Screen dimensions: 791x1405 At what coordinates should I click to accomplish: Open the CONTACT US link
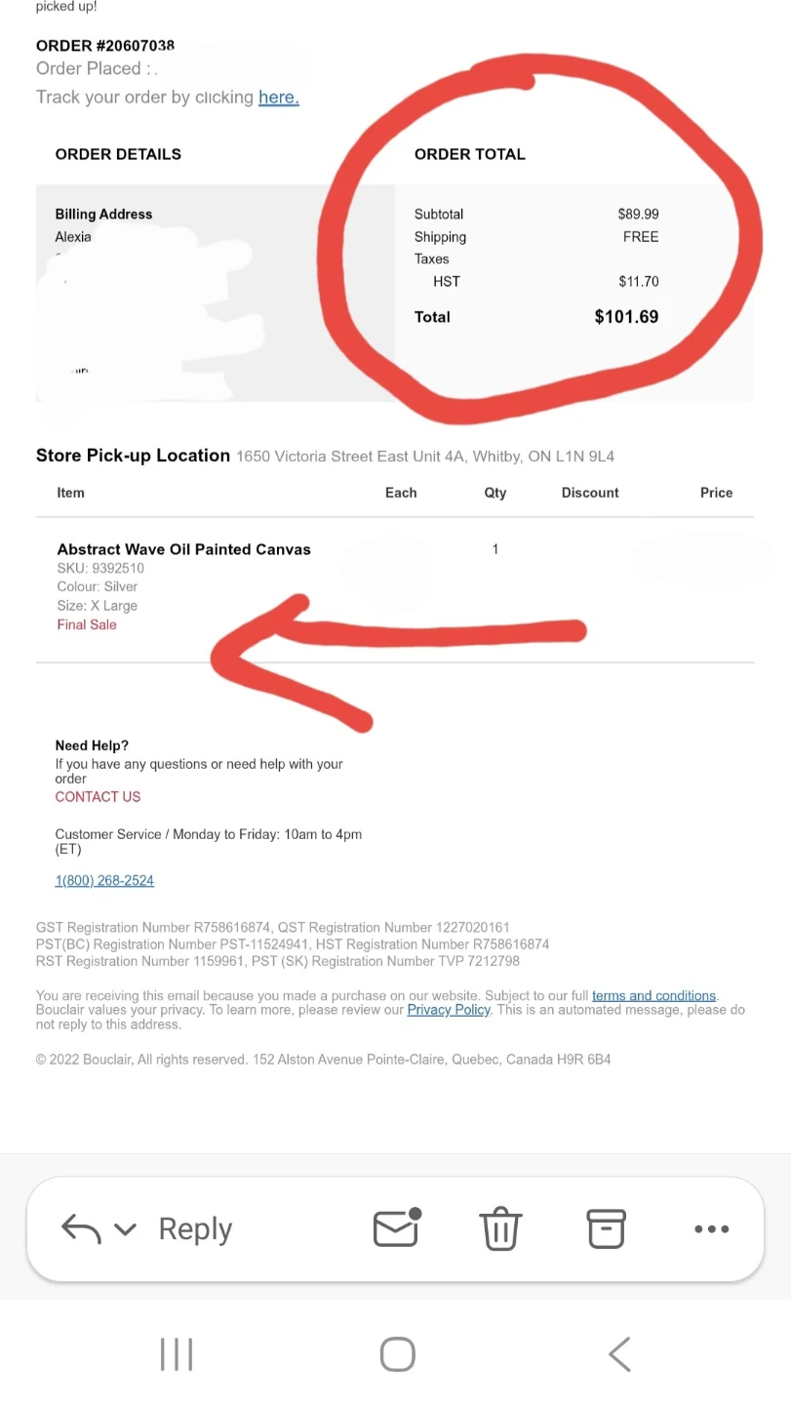98,796
